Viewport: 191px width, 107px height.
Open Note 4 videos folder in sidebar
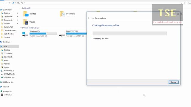point(9,34)
